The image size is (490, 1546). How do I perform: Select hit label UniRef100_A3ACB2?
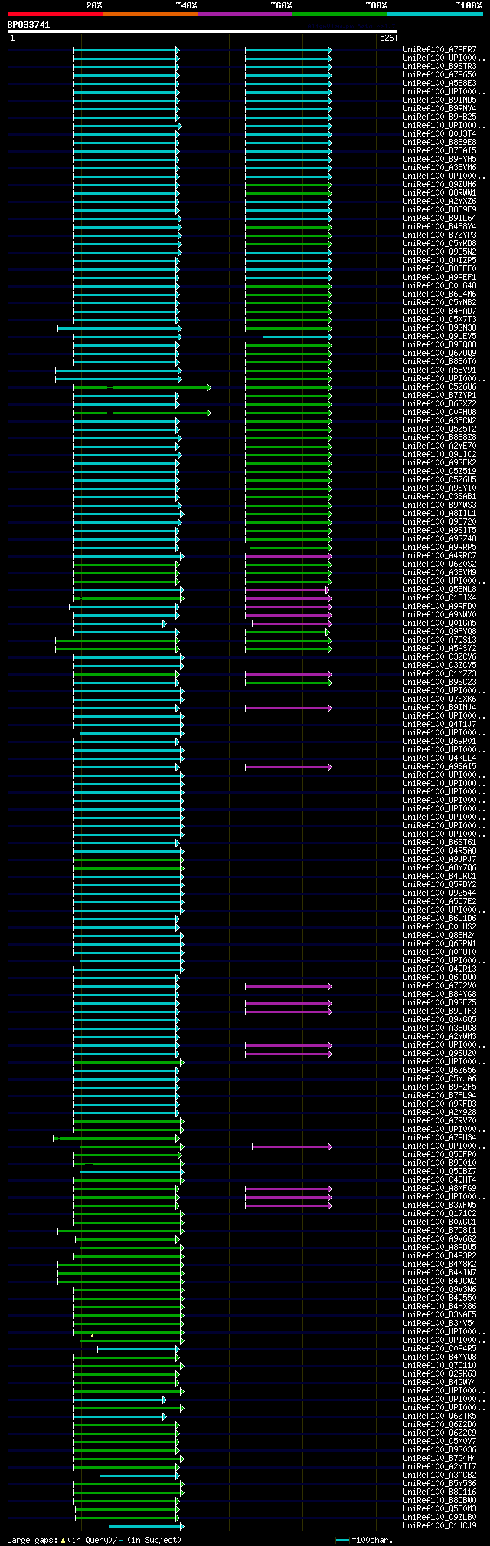439,1475
